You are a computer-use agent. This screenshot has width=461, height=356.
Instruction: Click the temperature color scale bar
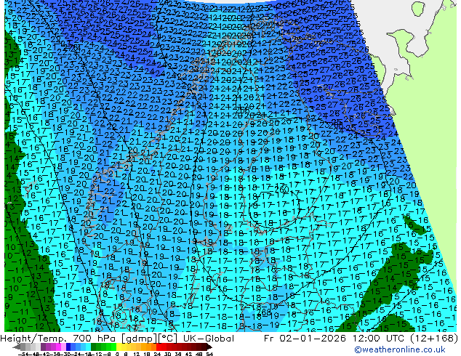[x=113, y=347]
